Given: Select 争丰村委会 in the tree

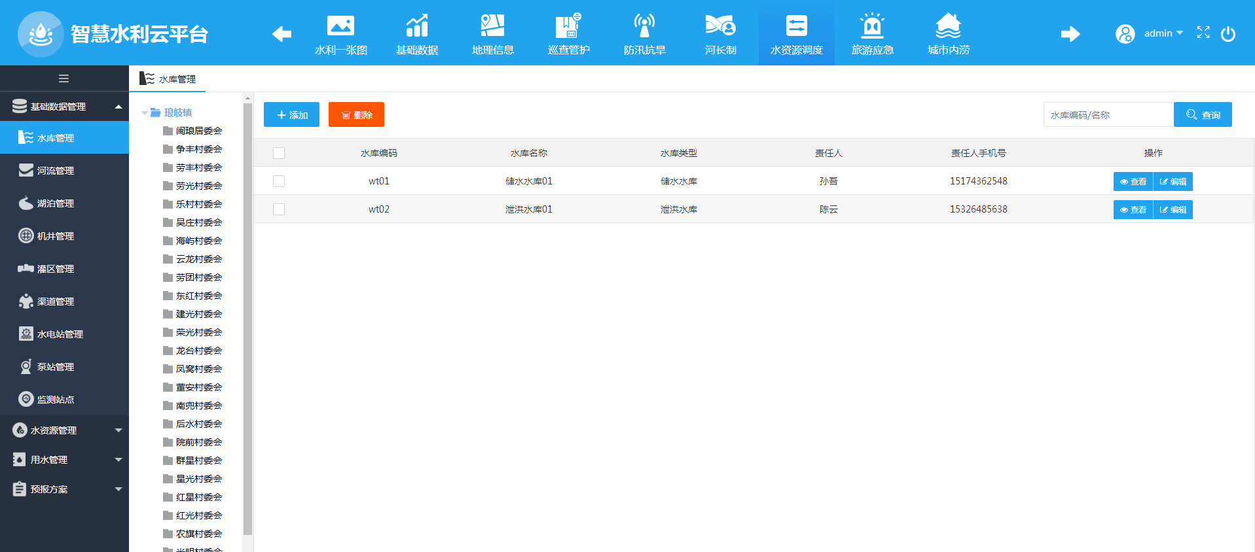Looking at the screenshot, I should click(199, 149).
